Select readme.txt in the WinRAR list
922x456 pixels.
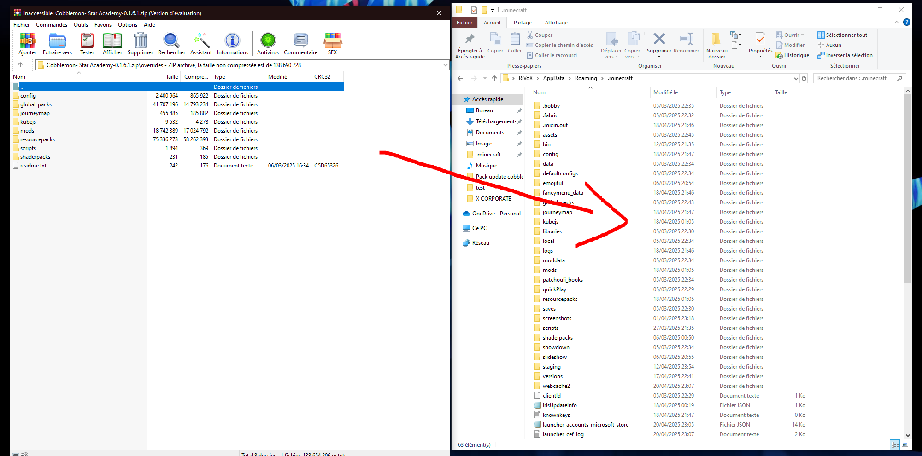[x=33, y=166]
